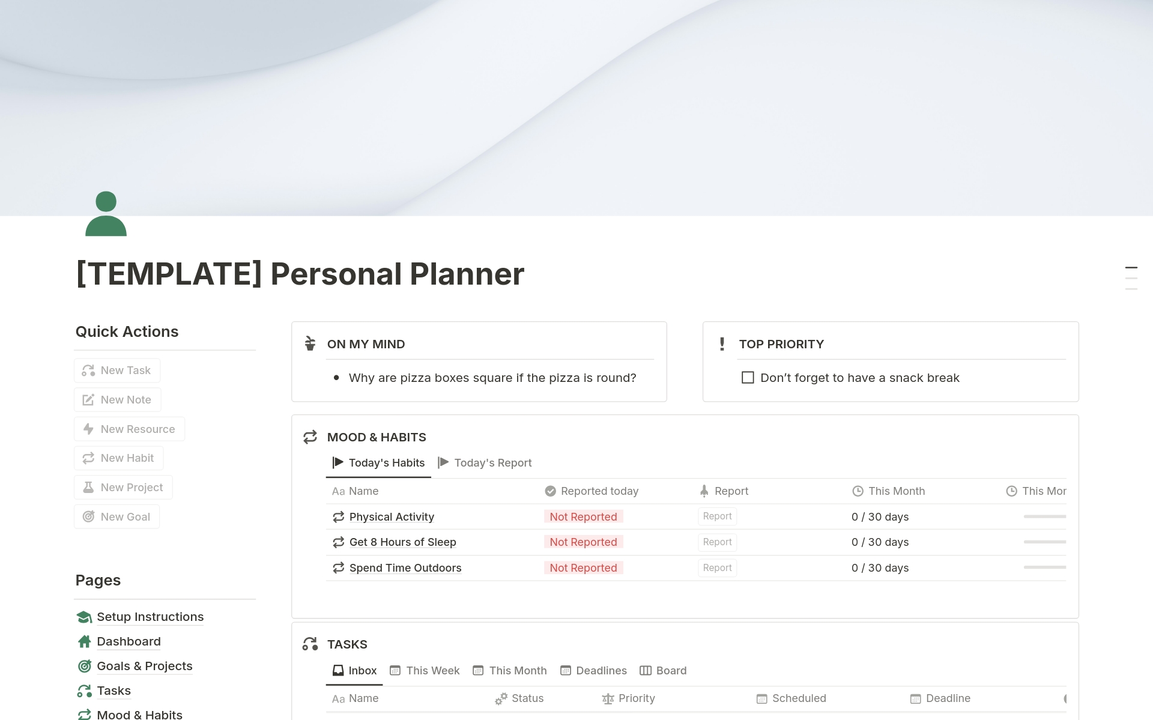Switch to the Deadlines tab

click(x=601, y=670)
